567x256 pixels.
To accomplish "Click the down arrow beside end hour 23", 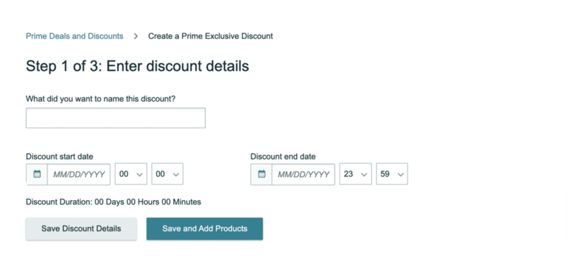I will 364,174.
